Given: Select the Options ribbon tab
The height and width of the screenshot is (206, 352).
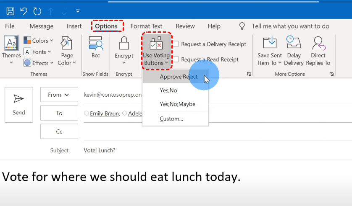Looking at the screenshot, I should (x=106, y=26).
